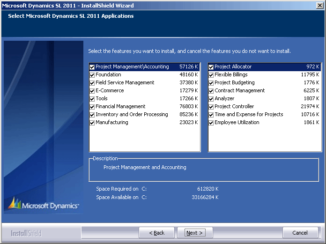Select the Project Budgeting label
Viewport: 326px width, 244px height.
click(235, 82)
